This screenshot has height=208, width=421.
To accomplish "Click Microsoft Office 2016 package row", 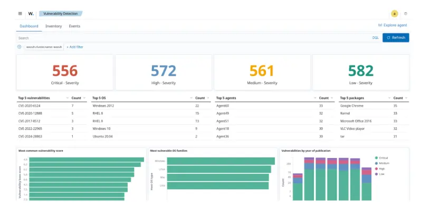I will tap(374, 121).
